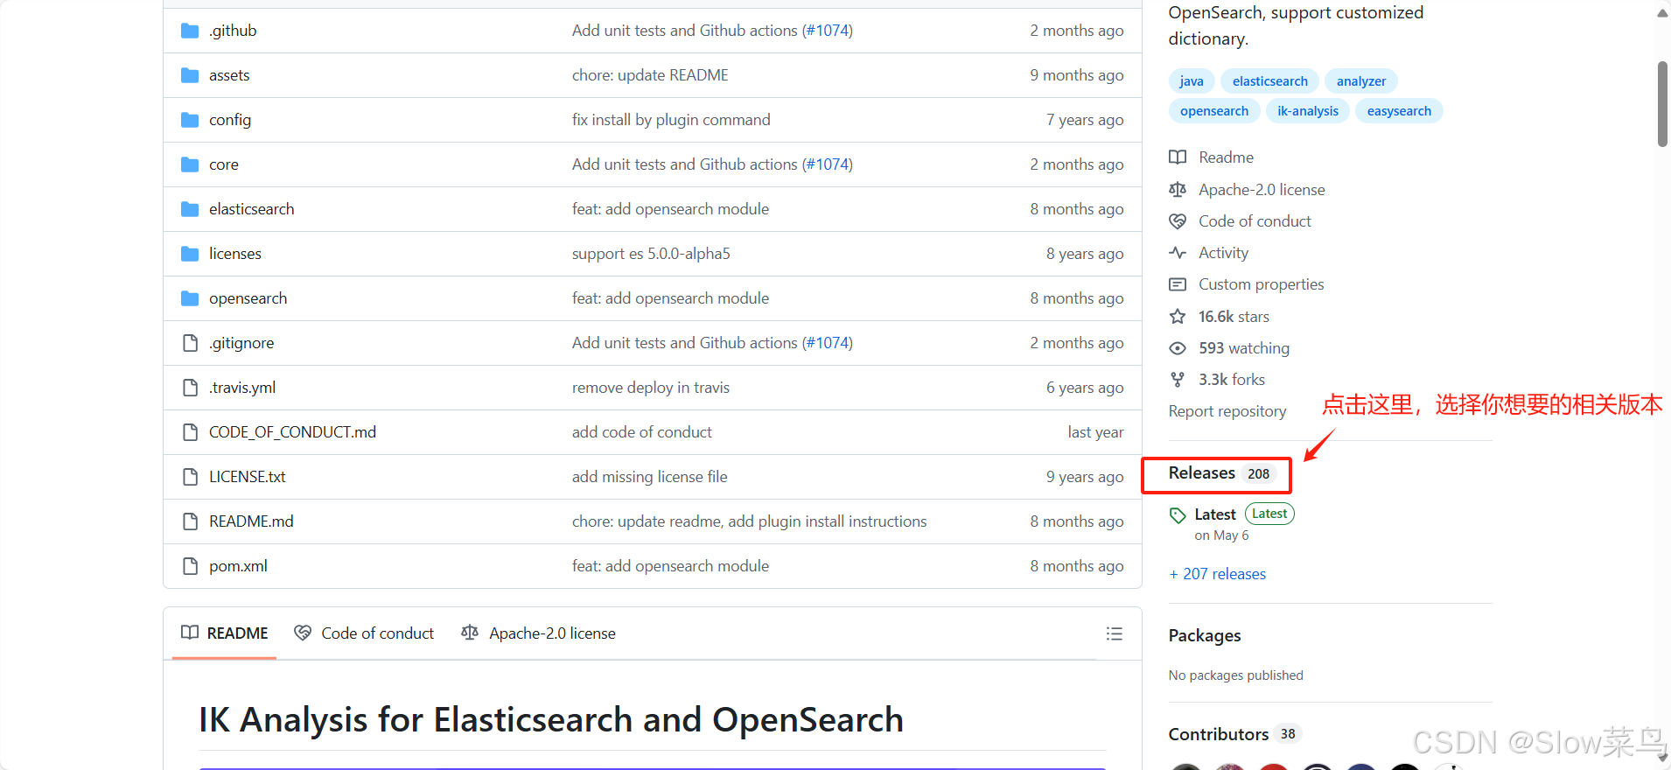Click the pulse icon next to Activity
Viewport: 1671px width, 770px height.
[1178, 253]
